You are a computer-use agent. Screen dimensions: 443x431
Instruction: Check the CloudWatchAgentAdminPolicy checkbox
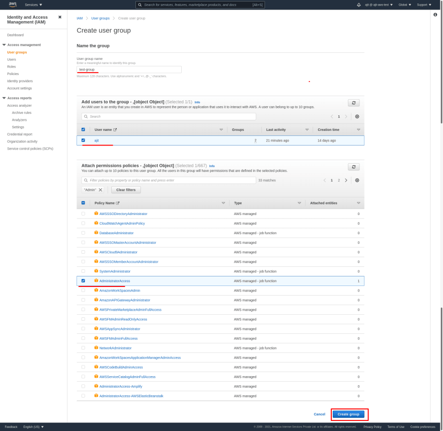pyautogui.click(x=83, y=223)
